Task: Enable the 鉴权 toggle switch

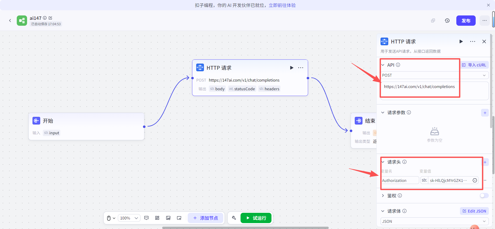Action: click(x=484, y=196)
